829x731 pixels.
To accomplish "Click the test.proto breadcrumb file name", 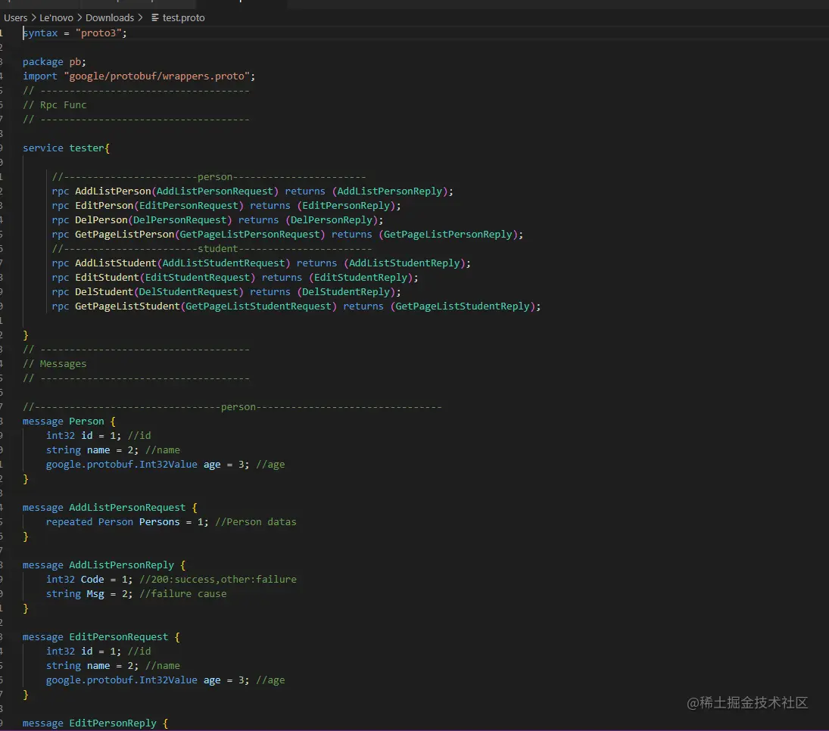I will (183, 18).
